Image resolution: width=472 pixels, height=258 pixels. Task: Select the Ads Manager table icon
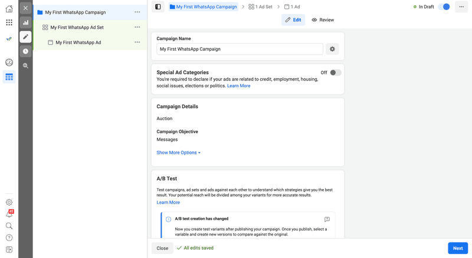pos(9,77)
